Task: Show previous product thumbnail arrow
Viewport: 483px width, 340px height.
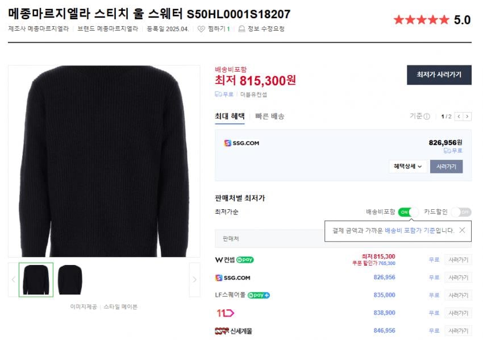Action: coord(14,279)
